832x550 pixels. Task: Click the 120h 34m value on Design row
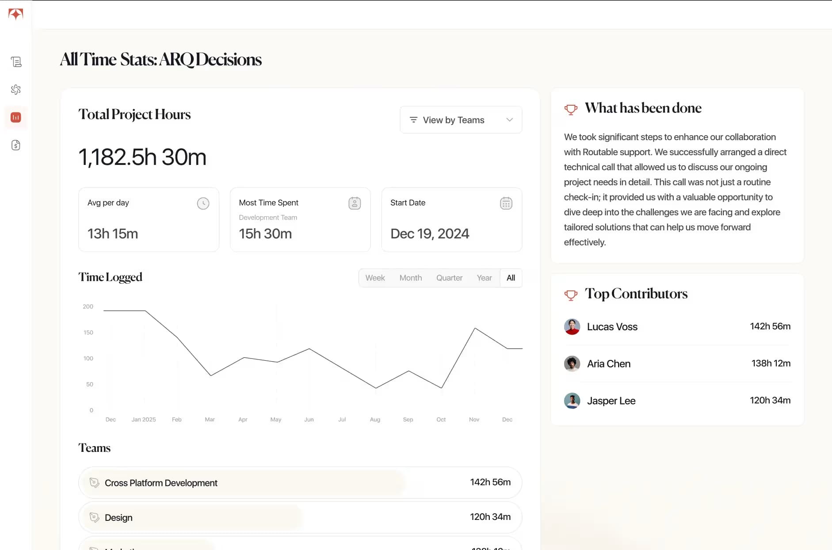point(490,517)
